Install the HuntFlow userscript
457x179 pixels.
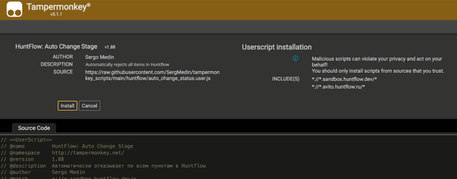tap(67, 106)
